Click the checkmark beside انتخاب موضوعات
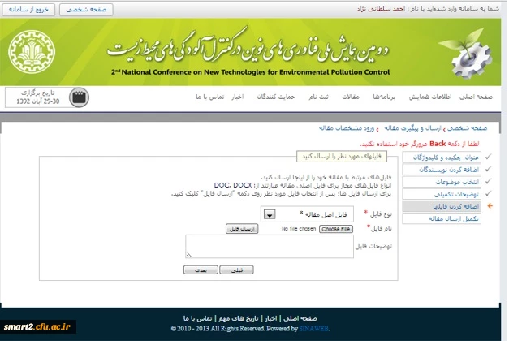Image resolution: width=509 pixels, height=341 pixels. click(x=490, y=182)
